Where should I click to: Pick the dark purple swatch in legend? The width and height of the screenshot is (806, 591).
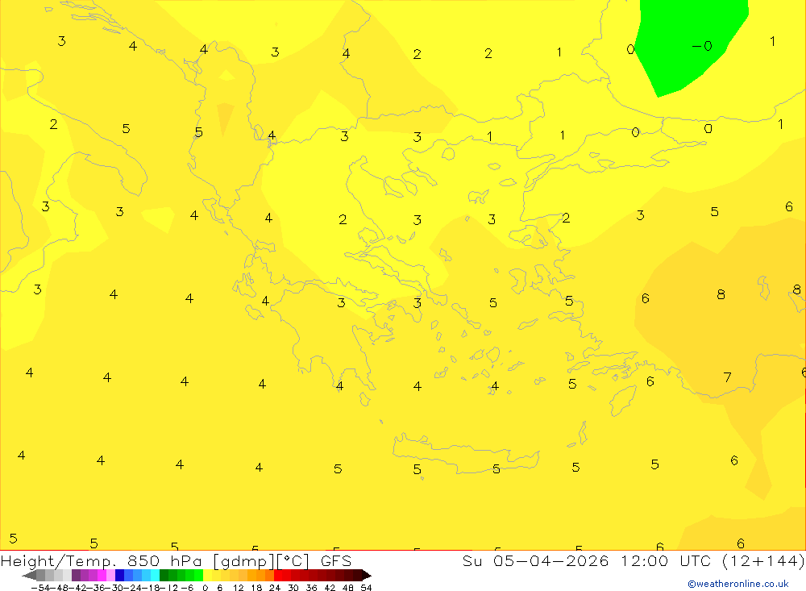click(76, 576)
